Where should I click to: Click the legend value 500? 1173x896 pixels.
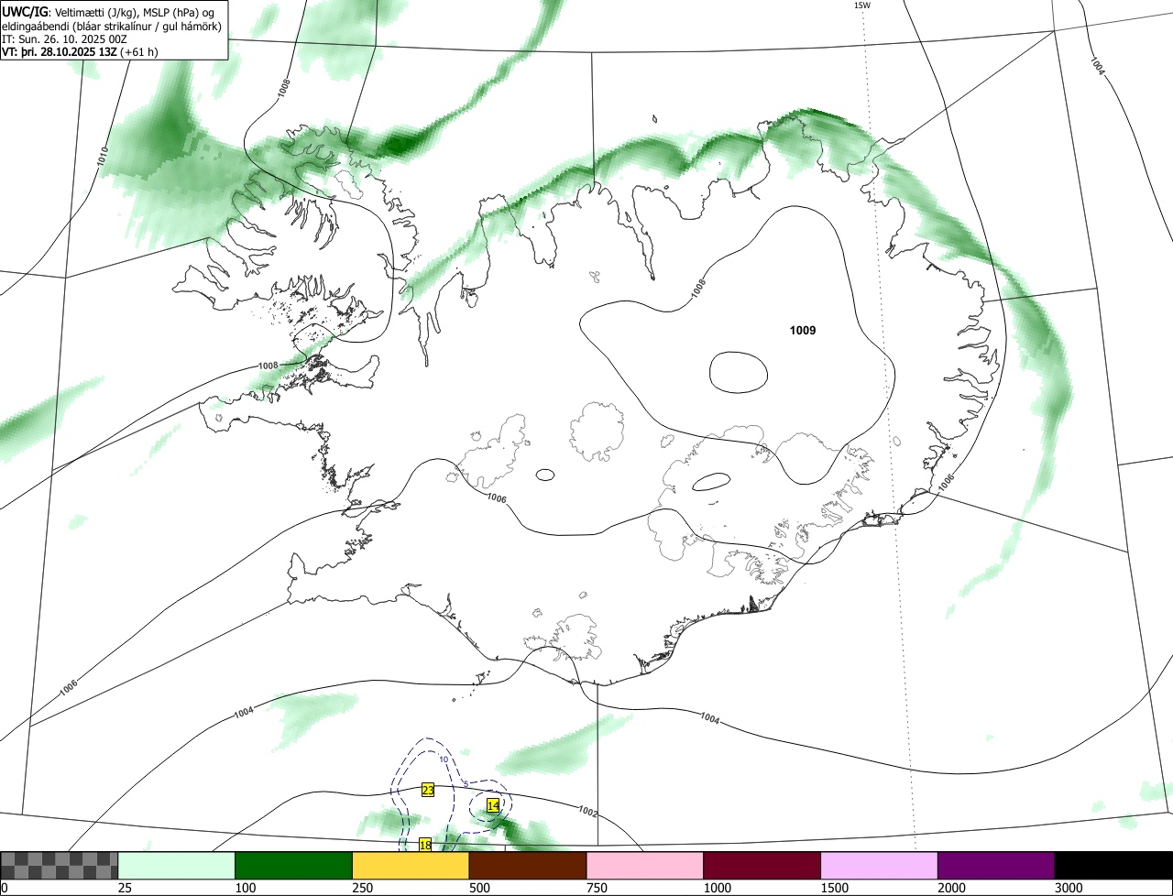(x=478, y=888)
